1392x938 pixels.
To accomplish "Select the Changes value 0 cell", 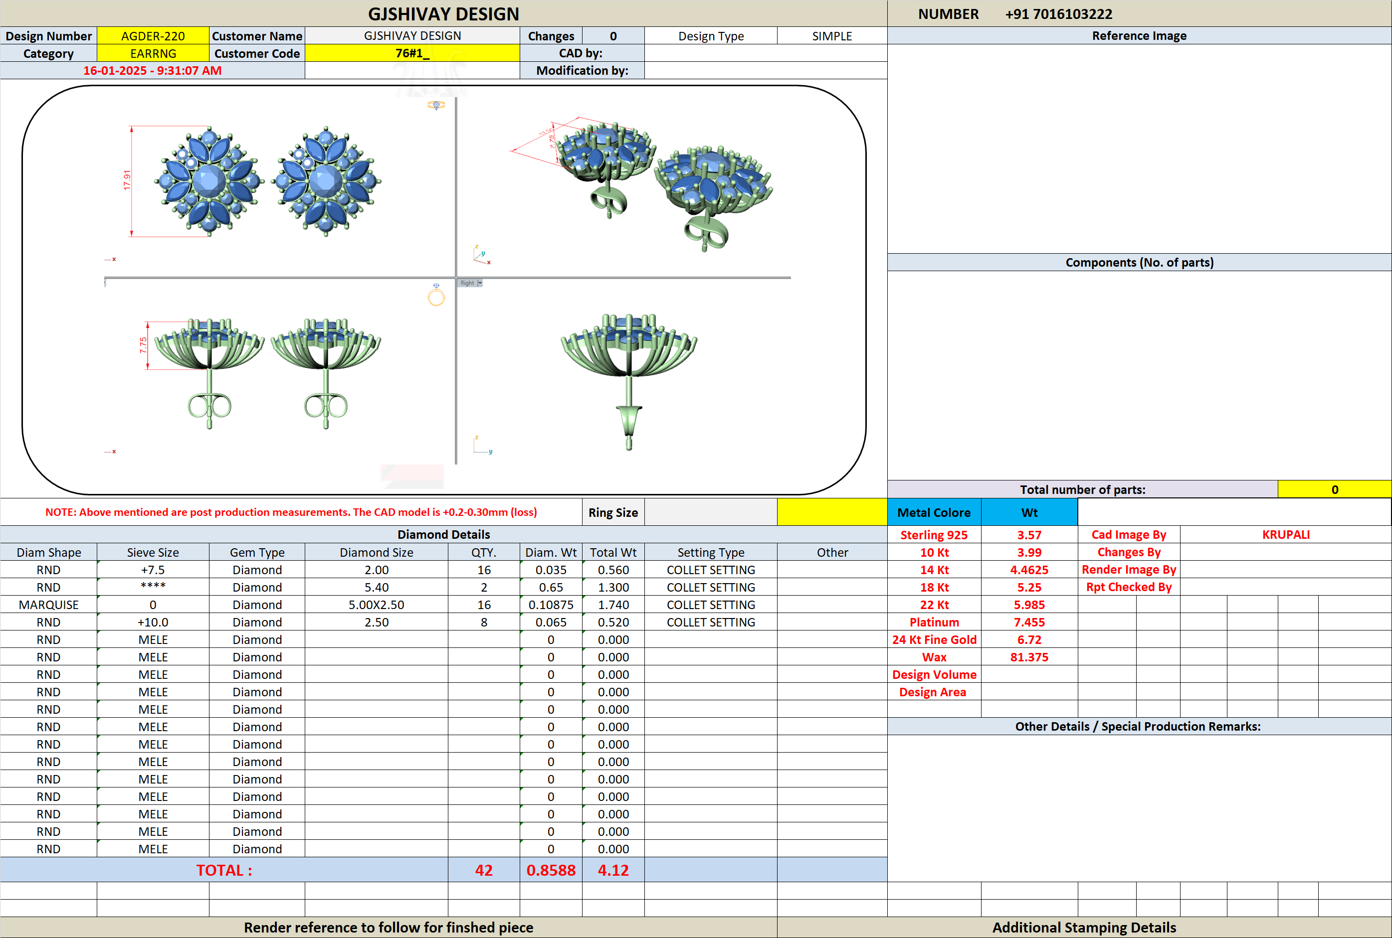I will [x=613, y=36].
